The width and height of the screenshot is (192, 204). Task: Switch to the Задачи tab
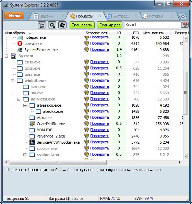[46, 16]
